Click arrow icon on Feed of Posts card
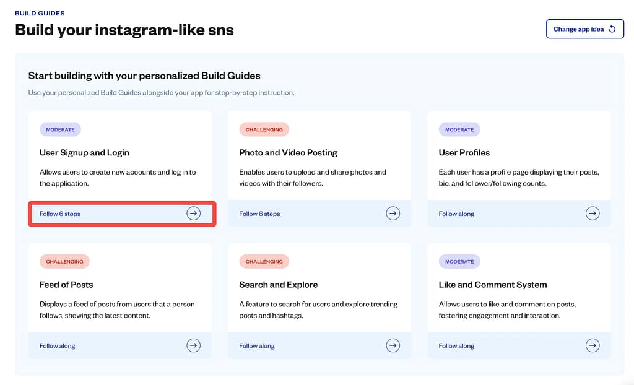The image size is (634, 385). point(194,345)
